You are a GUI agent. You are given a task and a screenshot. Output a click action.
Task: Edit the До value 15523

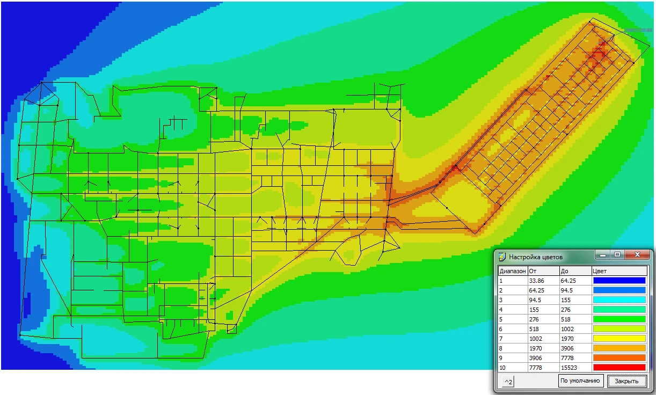[574, 367]
